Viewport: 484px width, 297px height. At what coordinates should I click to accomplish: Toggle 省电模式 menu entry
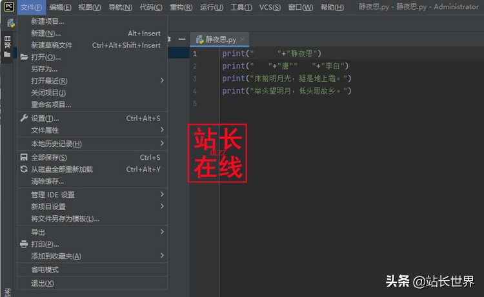[x=92, y=270]
